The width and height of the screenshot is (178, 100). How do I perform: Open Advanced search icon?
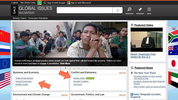tap(129, 9)
